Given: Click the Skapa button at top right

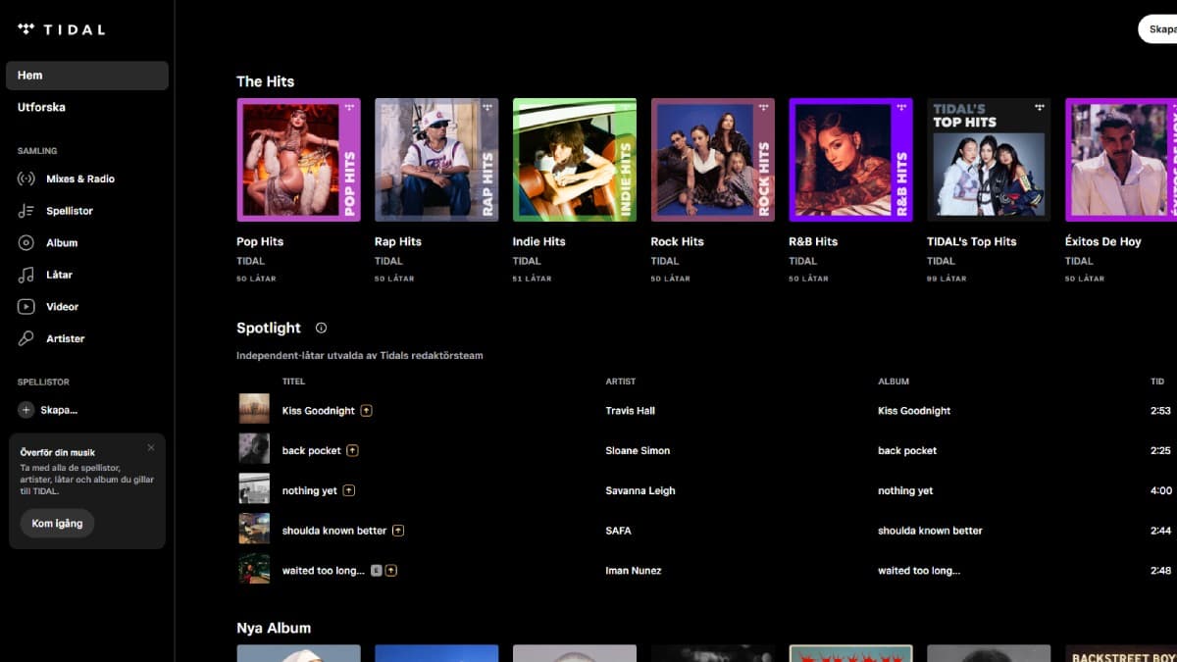Looking at the screenshot, I should pyautogui.click(x=1160, y=29).
